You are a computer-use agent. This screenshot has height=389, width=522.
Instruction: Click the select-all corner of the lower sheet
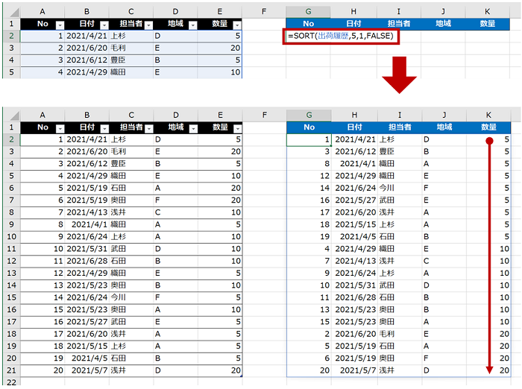tap(10, 115)
